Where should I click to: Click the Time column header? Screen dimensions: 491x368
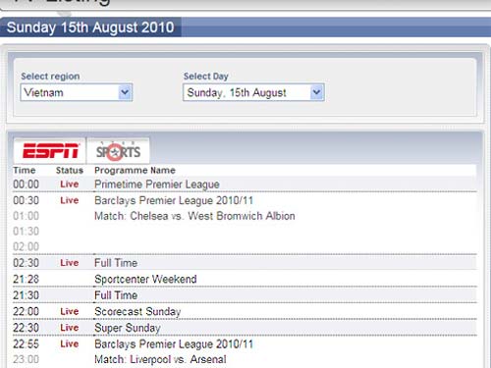[25, 171]
